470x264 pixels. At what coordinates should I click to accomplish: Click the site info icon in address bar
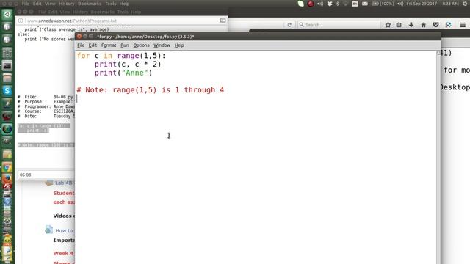pyautogui.click(x=21, y=21)
